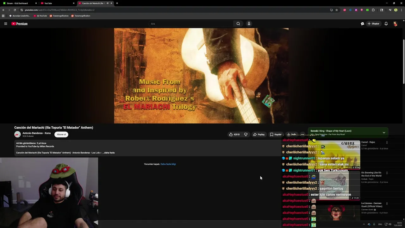Start voice search with microphone icon
Image resolution: width=405 pixels, height=228 pixels.
pos(249,24)
